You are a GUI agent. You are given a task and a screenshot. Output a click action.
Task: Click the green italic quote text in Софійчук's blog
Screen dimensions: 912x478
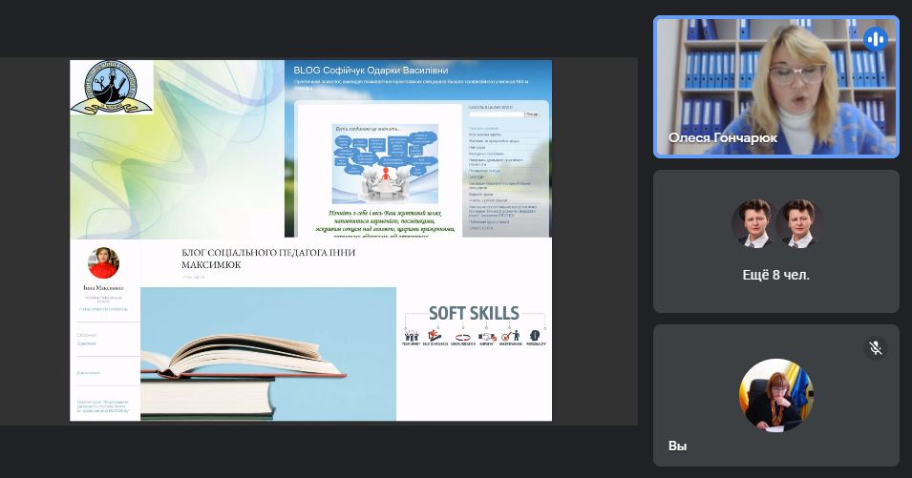coord(385,223)
